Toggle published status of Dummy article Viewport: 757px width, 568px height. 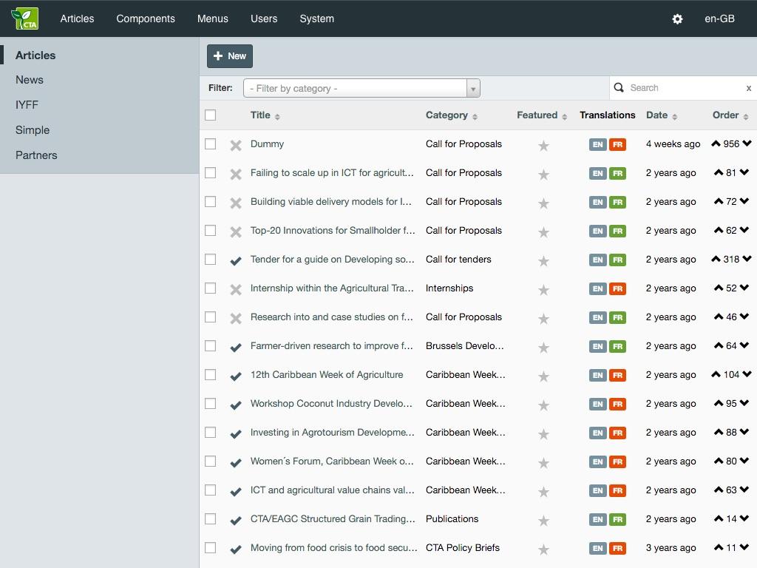[x=236, y=145]
